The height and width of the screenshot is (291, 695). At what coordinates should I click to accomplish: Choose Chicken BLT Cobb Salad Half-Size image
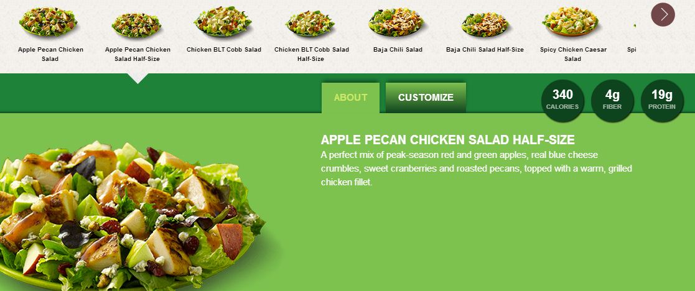310,24
